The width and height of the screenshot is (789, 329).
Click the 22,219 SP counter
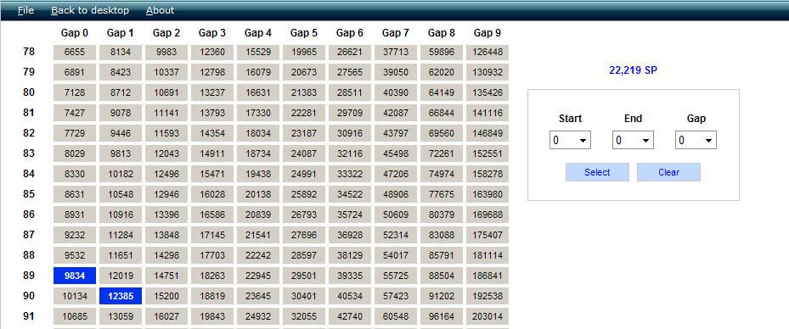[633, 70]
